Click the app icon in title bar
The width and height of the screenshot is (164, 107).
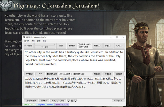(24, 38)
